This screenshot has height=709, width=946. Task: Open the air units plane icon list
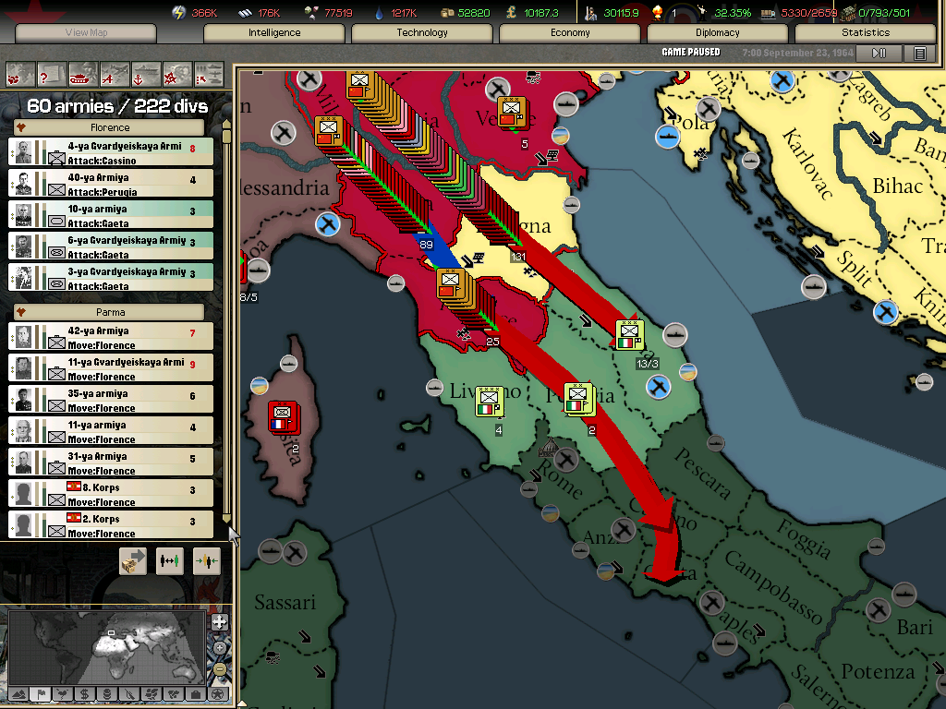pos(115,73)
